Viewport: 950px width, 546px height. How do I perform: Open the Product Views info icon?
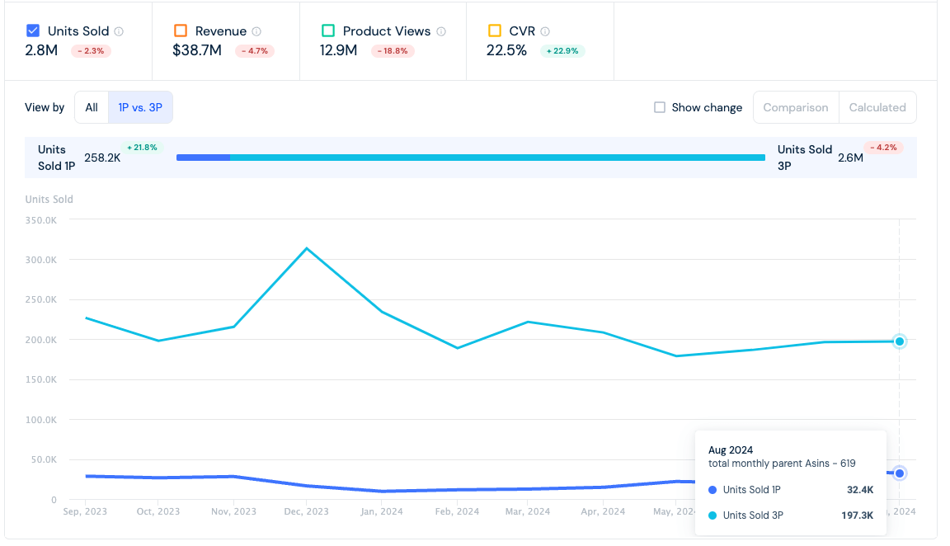click(441, 31)
